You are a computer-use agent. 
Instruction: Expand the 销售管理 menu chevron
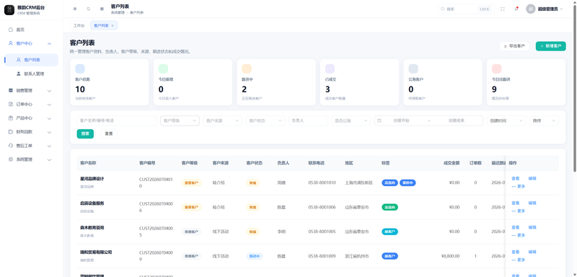coord(49,90)
